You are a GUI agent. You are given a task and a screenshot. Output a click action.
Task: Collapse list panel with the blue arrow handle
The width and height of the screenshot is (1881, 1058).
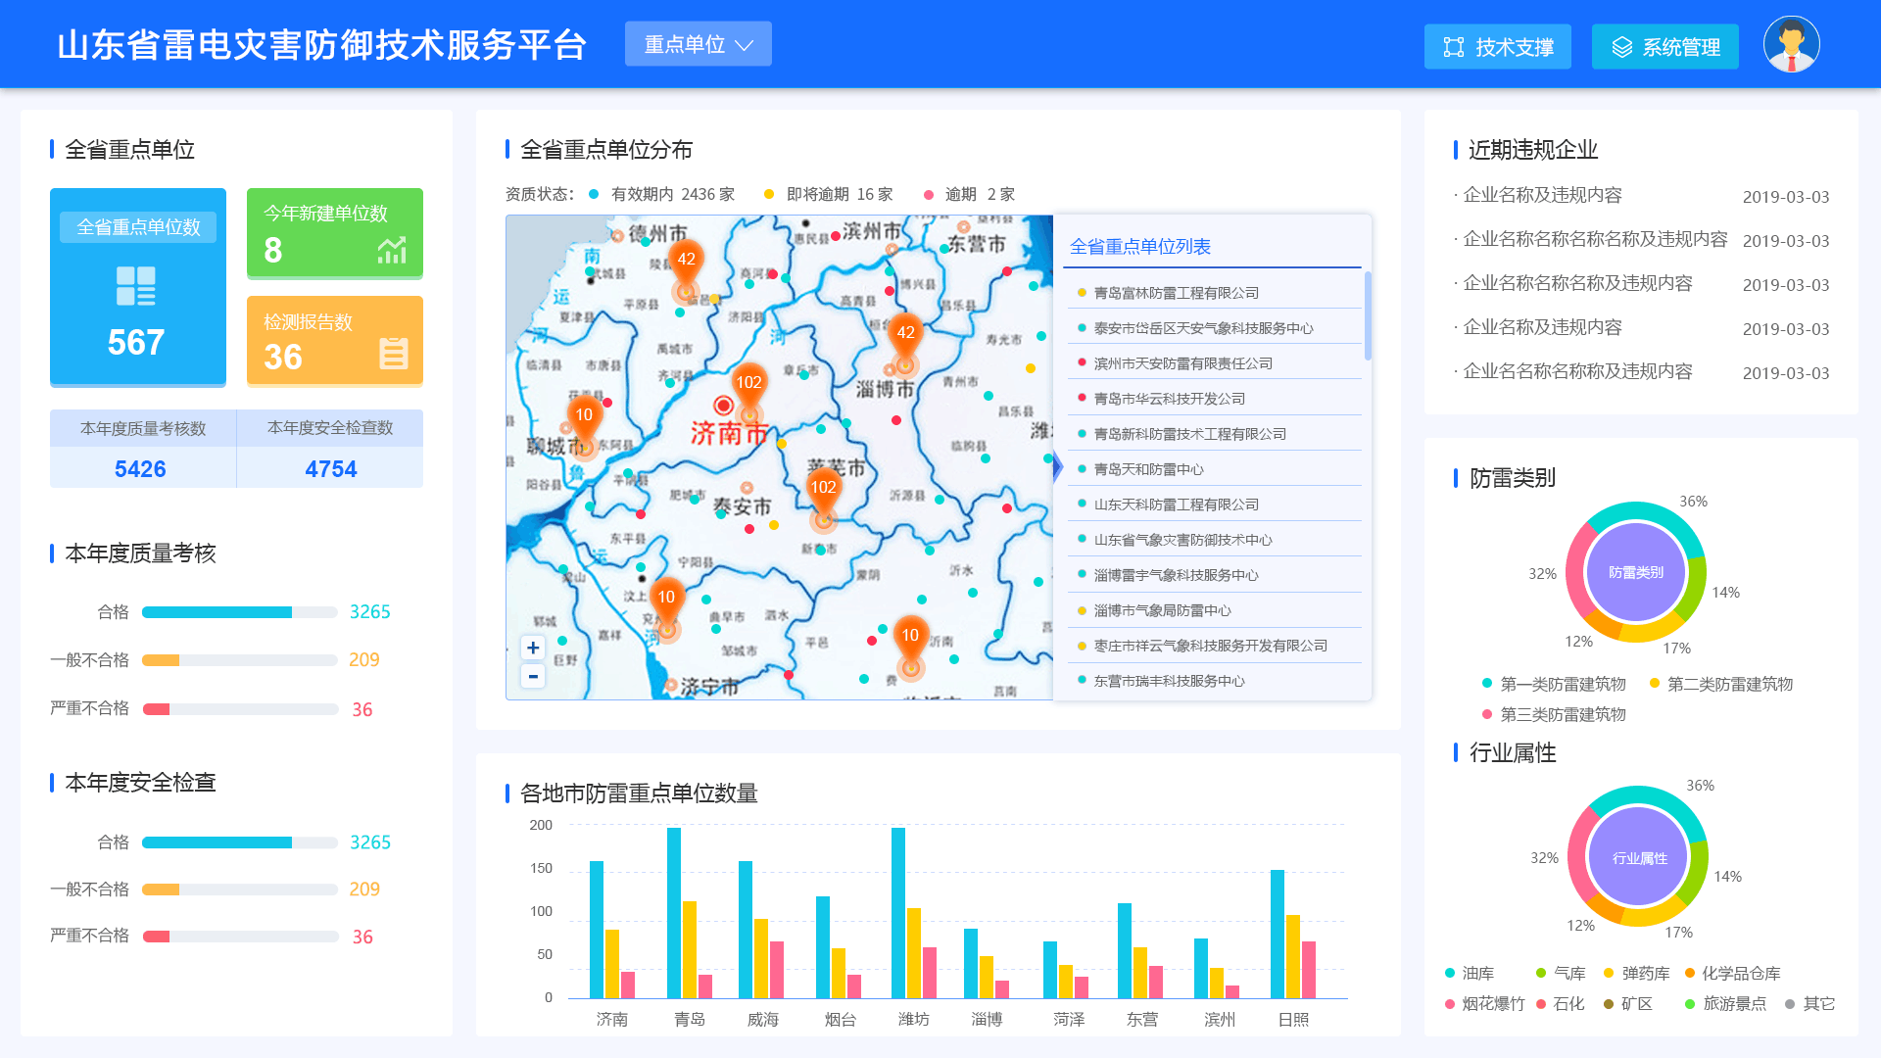1057,467
